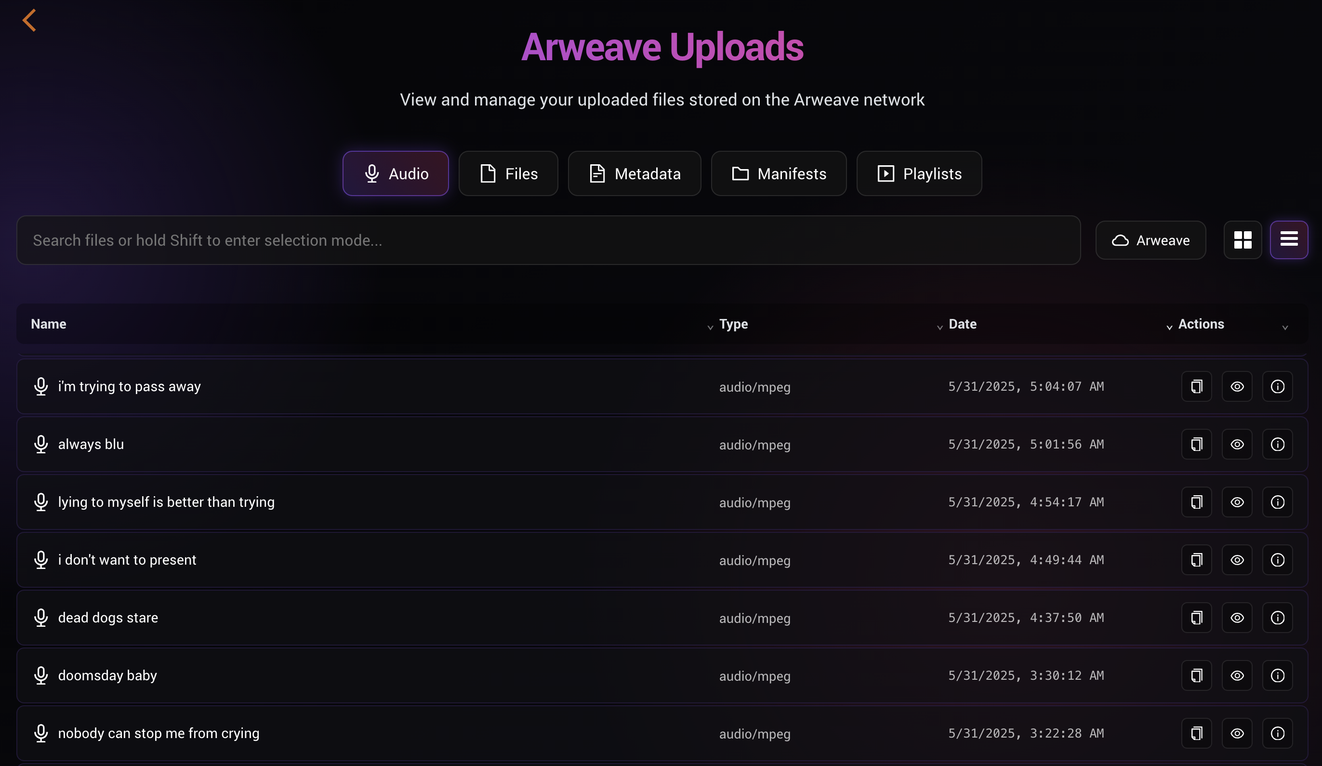Copy link for 'doomsday baby'
1322x766 pixels.
tap(1196, 675)
